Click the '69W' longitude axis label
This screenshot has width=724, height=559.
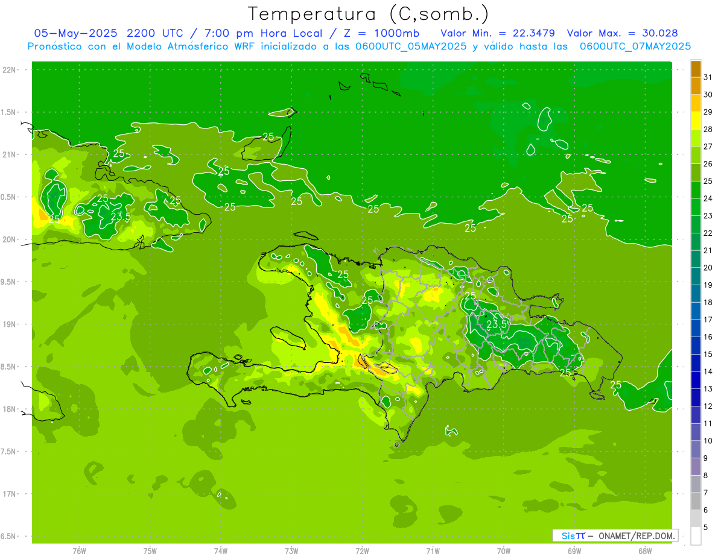(x=574, y=551)
